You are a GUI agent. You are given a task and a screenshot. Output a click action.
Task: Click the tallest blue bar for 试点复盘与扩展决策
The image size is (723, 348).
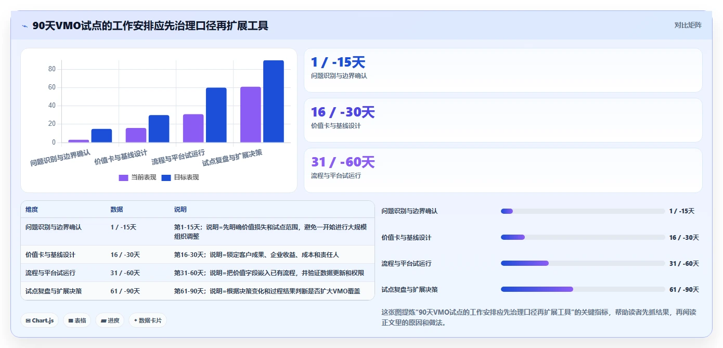pos(273,101)
